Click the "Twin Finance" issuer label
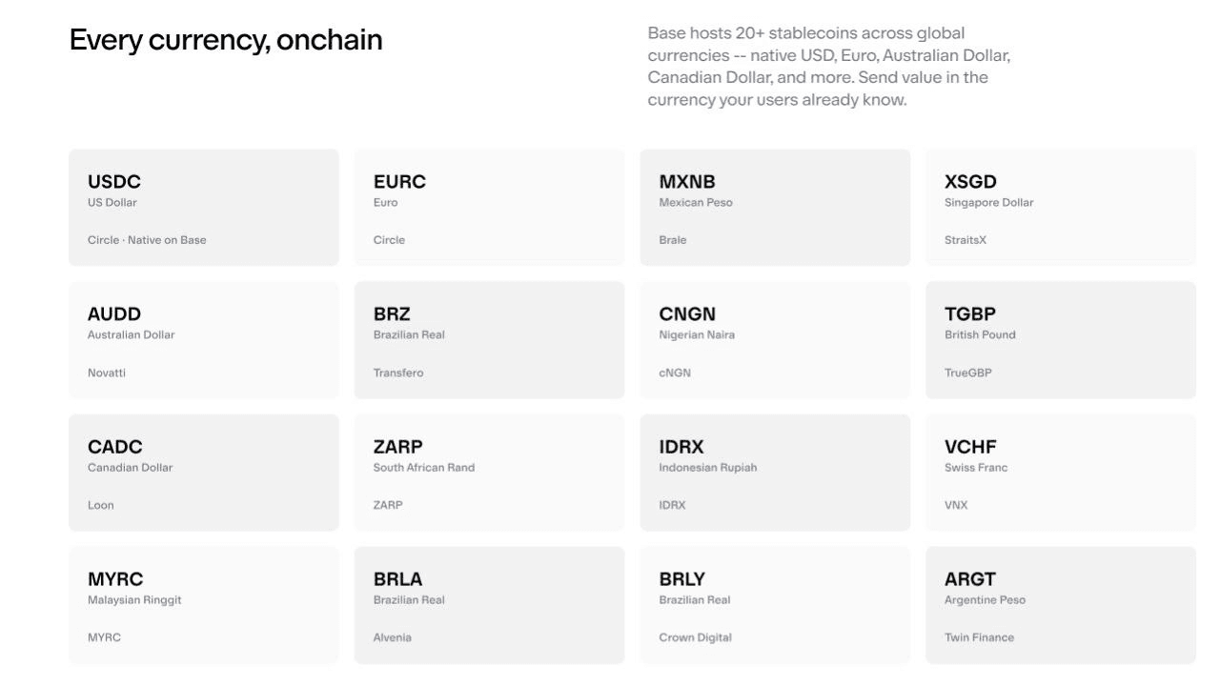Viewport: 1220px width, 686px height. click(979, 637)
